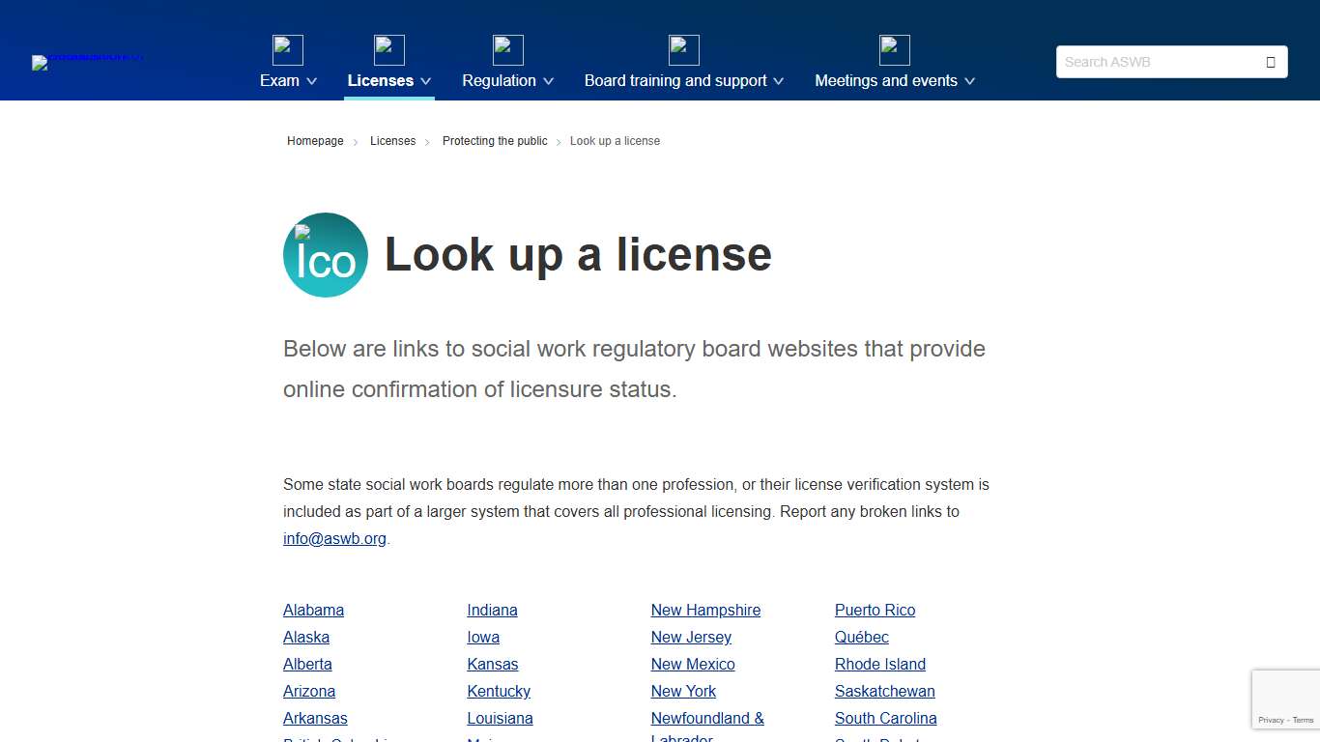Click the reCAPTCHA Privacy link
Screen dimensions: 1320x742
pos(1271,720)
